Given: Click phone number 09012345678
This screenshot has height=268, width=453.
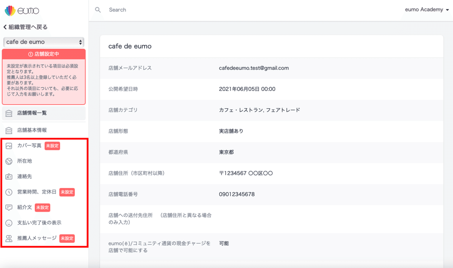Looking at the screenshot, I should [237, 194].
